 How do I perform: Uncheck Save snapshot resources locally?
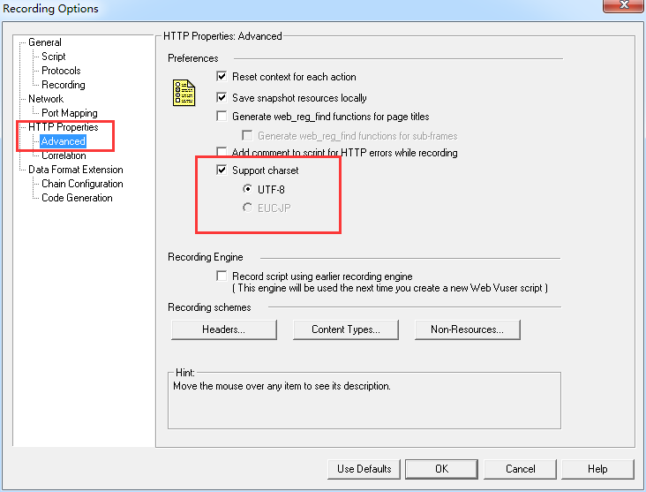point(222,97)
